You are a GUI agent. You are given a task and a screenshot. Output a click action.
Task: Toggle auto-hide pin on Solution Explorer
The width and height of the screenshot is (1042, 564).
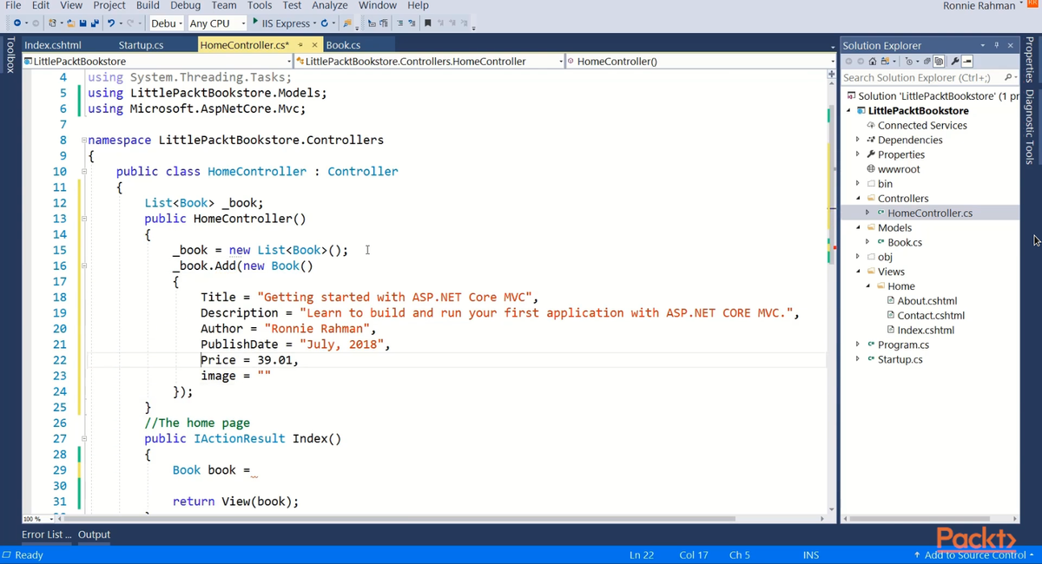pyautogui.click(x=997, y=45)
